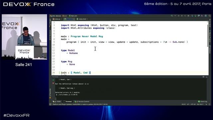Open the 9: Version Control tab
Image resolution: width=213 pixels, height=120 pixels.
tap(82, 101)
